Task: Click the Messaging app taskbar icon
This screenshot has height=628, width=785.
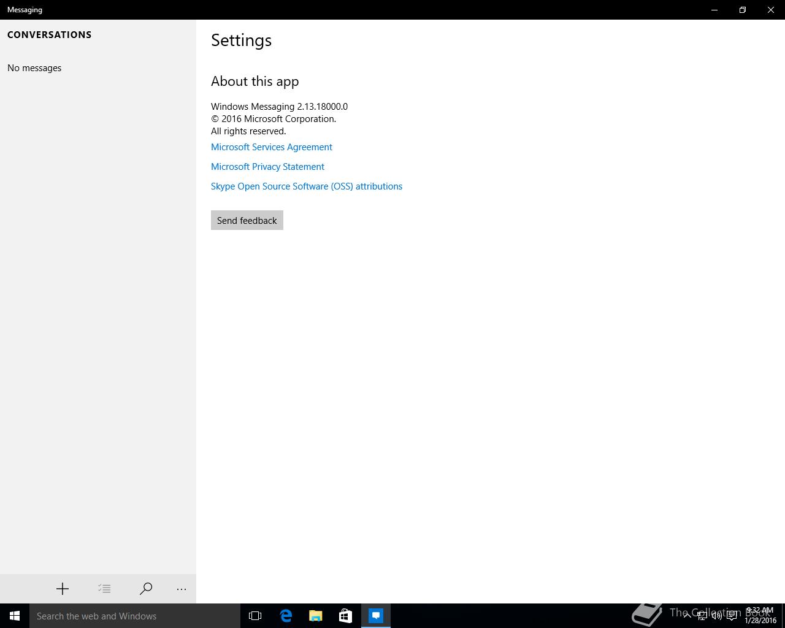Action: 376,616
